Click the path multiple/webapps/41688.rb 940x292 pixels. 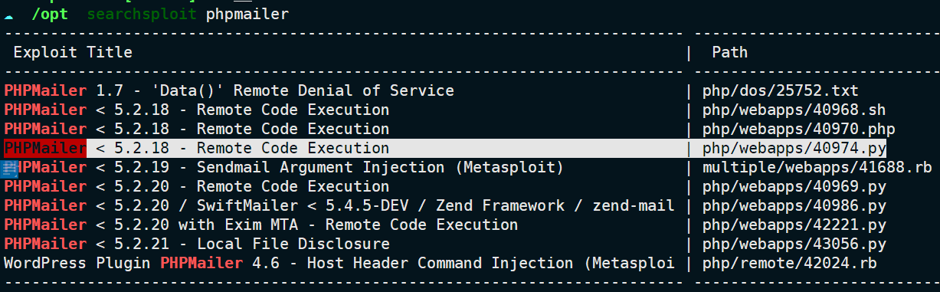click(x=817, y=168)
